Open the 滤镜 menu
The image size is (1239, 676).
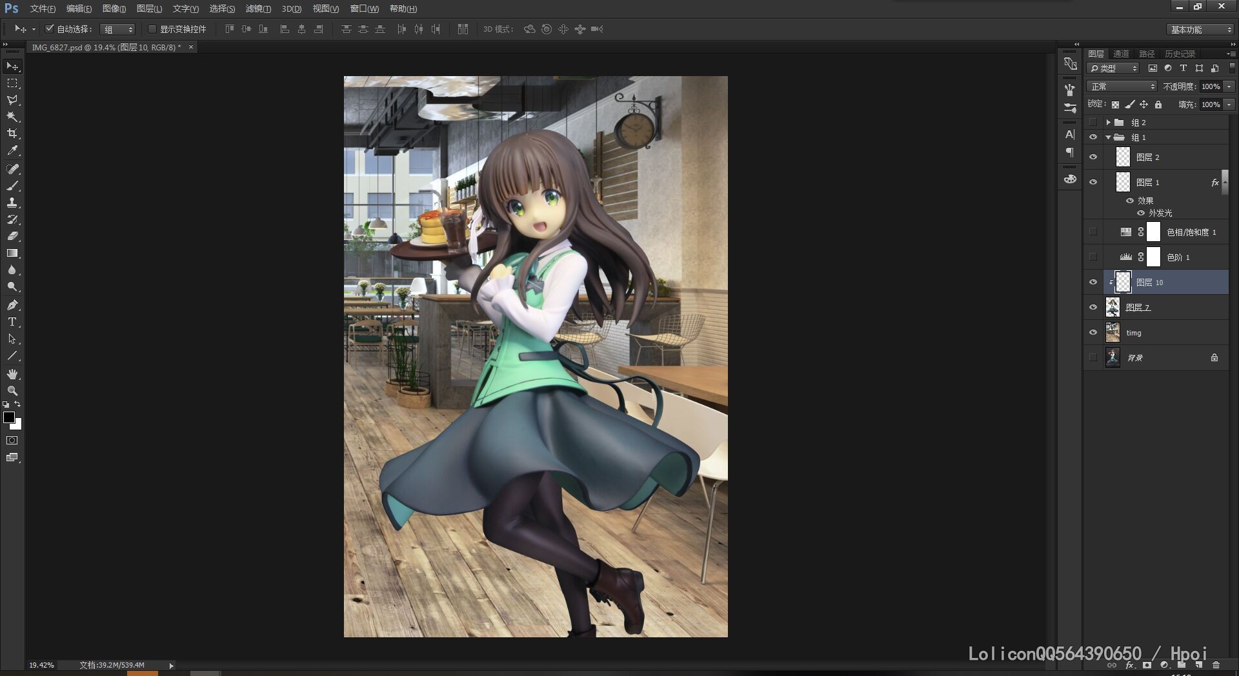coord(257,9)
